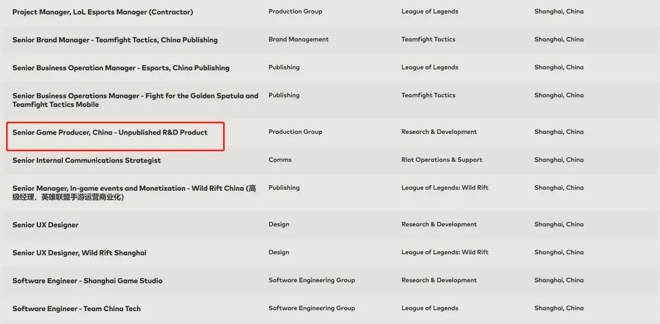Open the Senior Business Operation Manager - Esports listing
This screenshot has width=660, height=324.
pyautogui.click(x=121, y=68)
